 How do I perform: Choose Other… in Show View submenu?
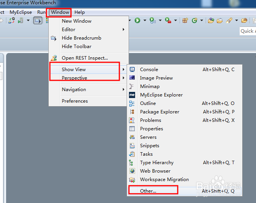185,191
